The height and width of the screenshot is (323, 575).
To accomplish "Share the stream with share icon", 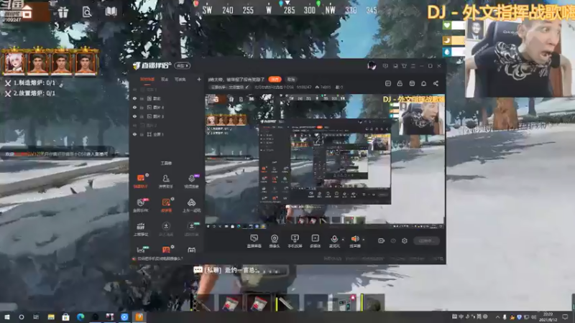I will pyautogui.click(x=436, y=83).
